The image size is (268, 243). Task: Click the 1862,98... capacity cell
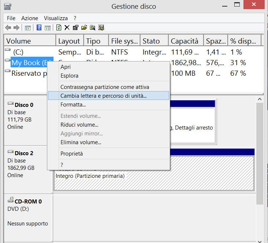[186, 63]
